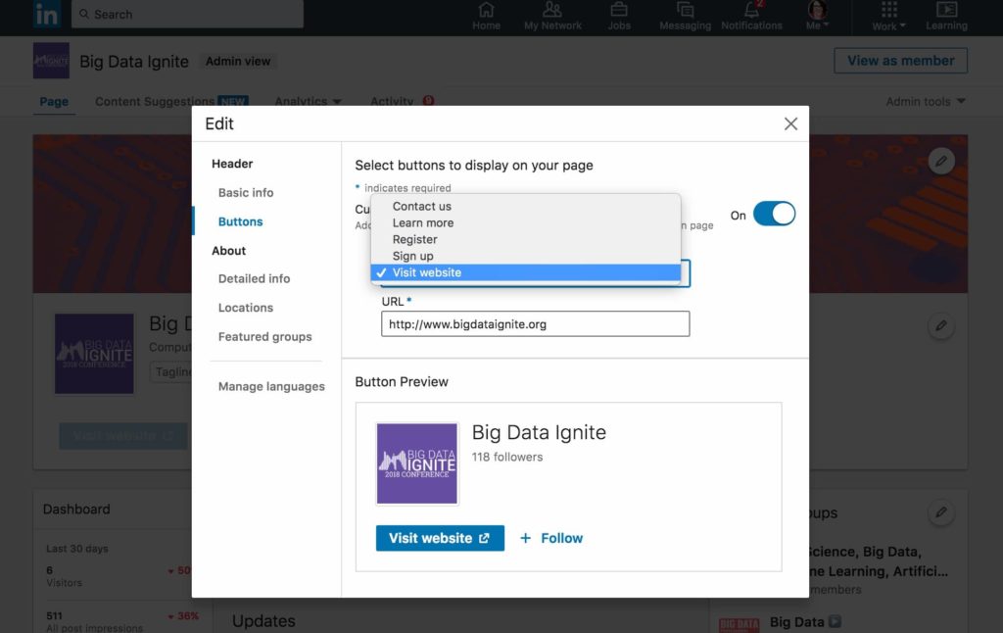This screenshot has width=1003, height=633.
Task: Turn off the custom button toggle
Action: point(774,215)
